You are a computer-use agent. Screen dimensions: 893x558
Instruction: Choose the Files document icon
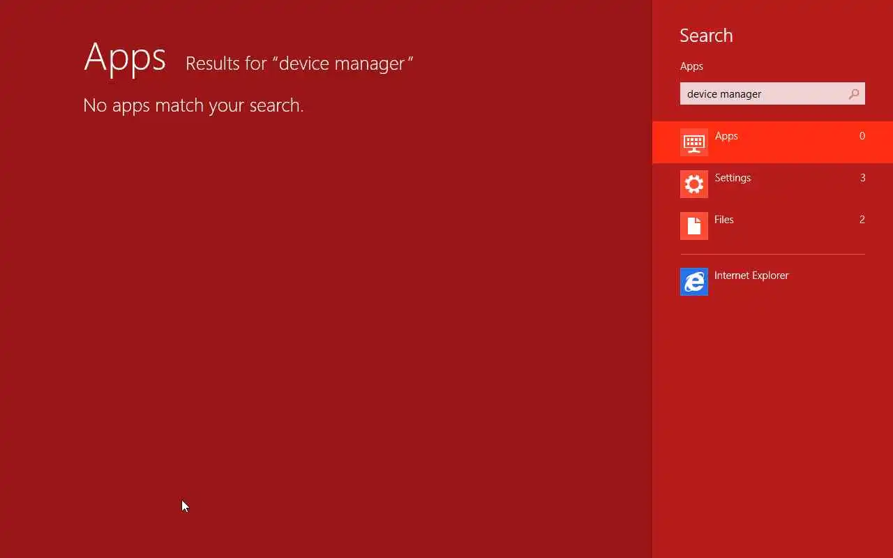[x=693, y=226]
